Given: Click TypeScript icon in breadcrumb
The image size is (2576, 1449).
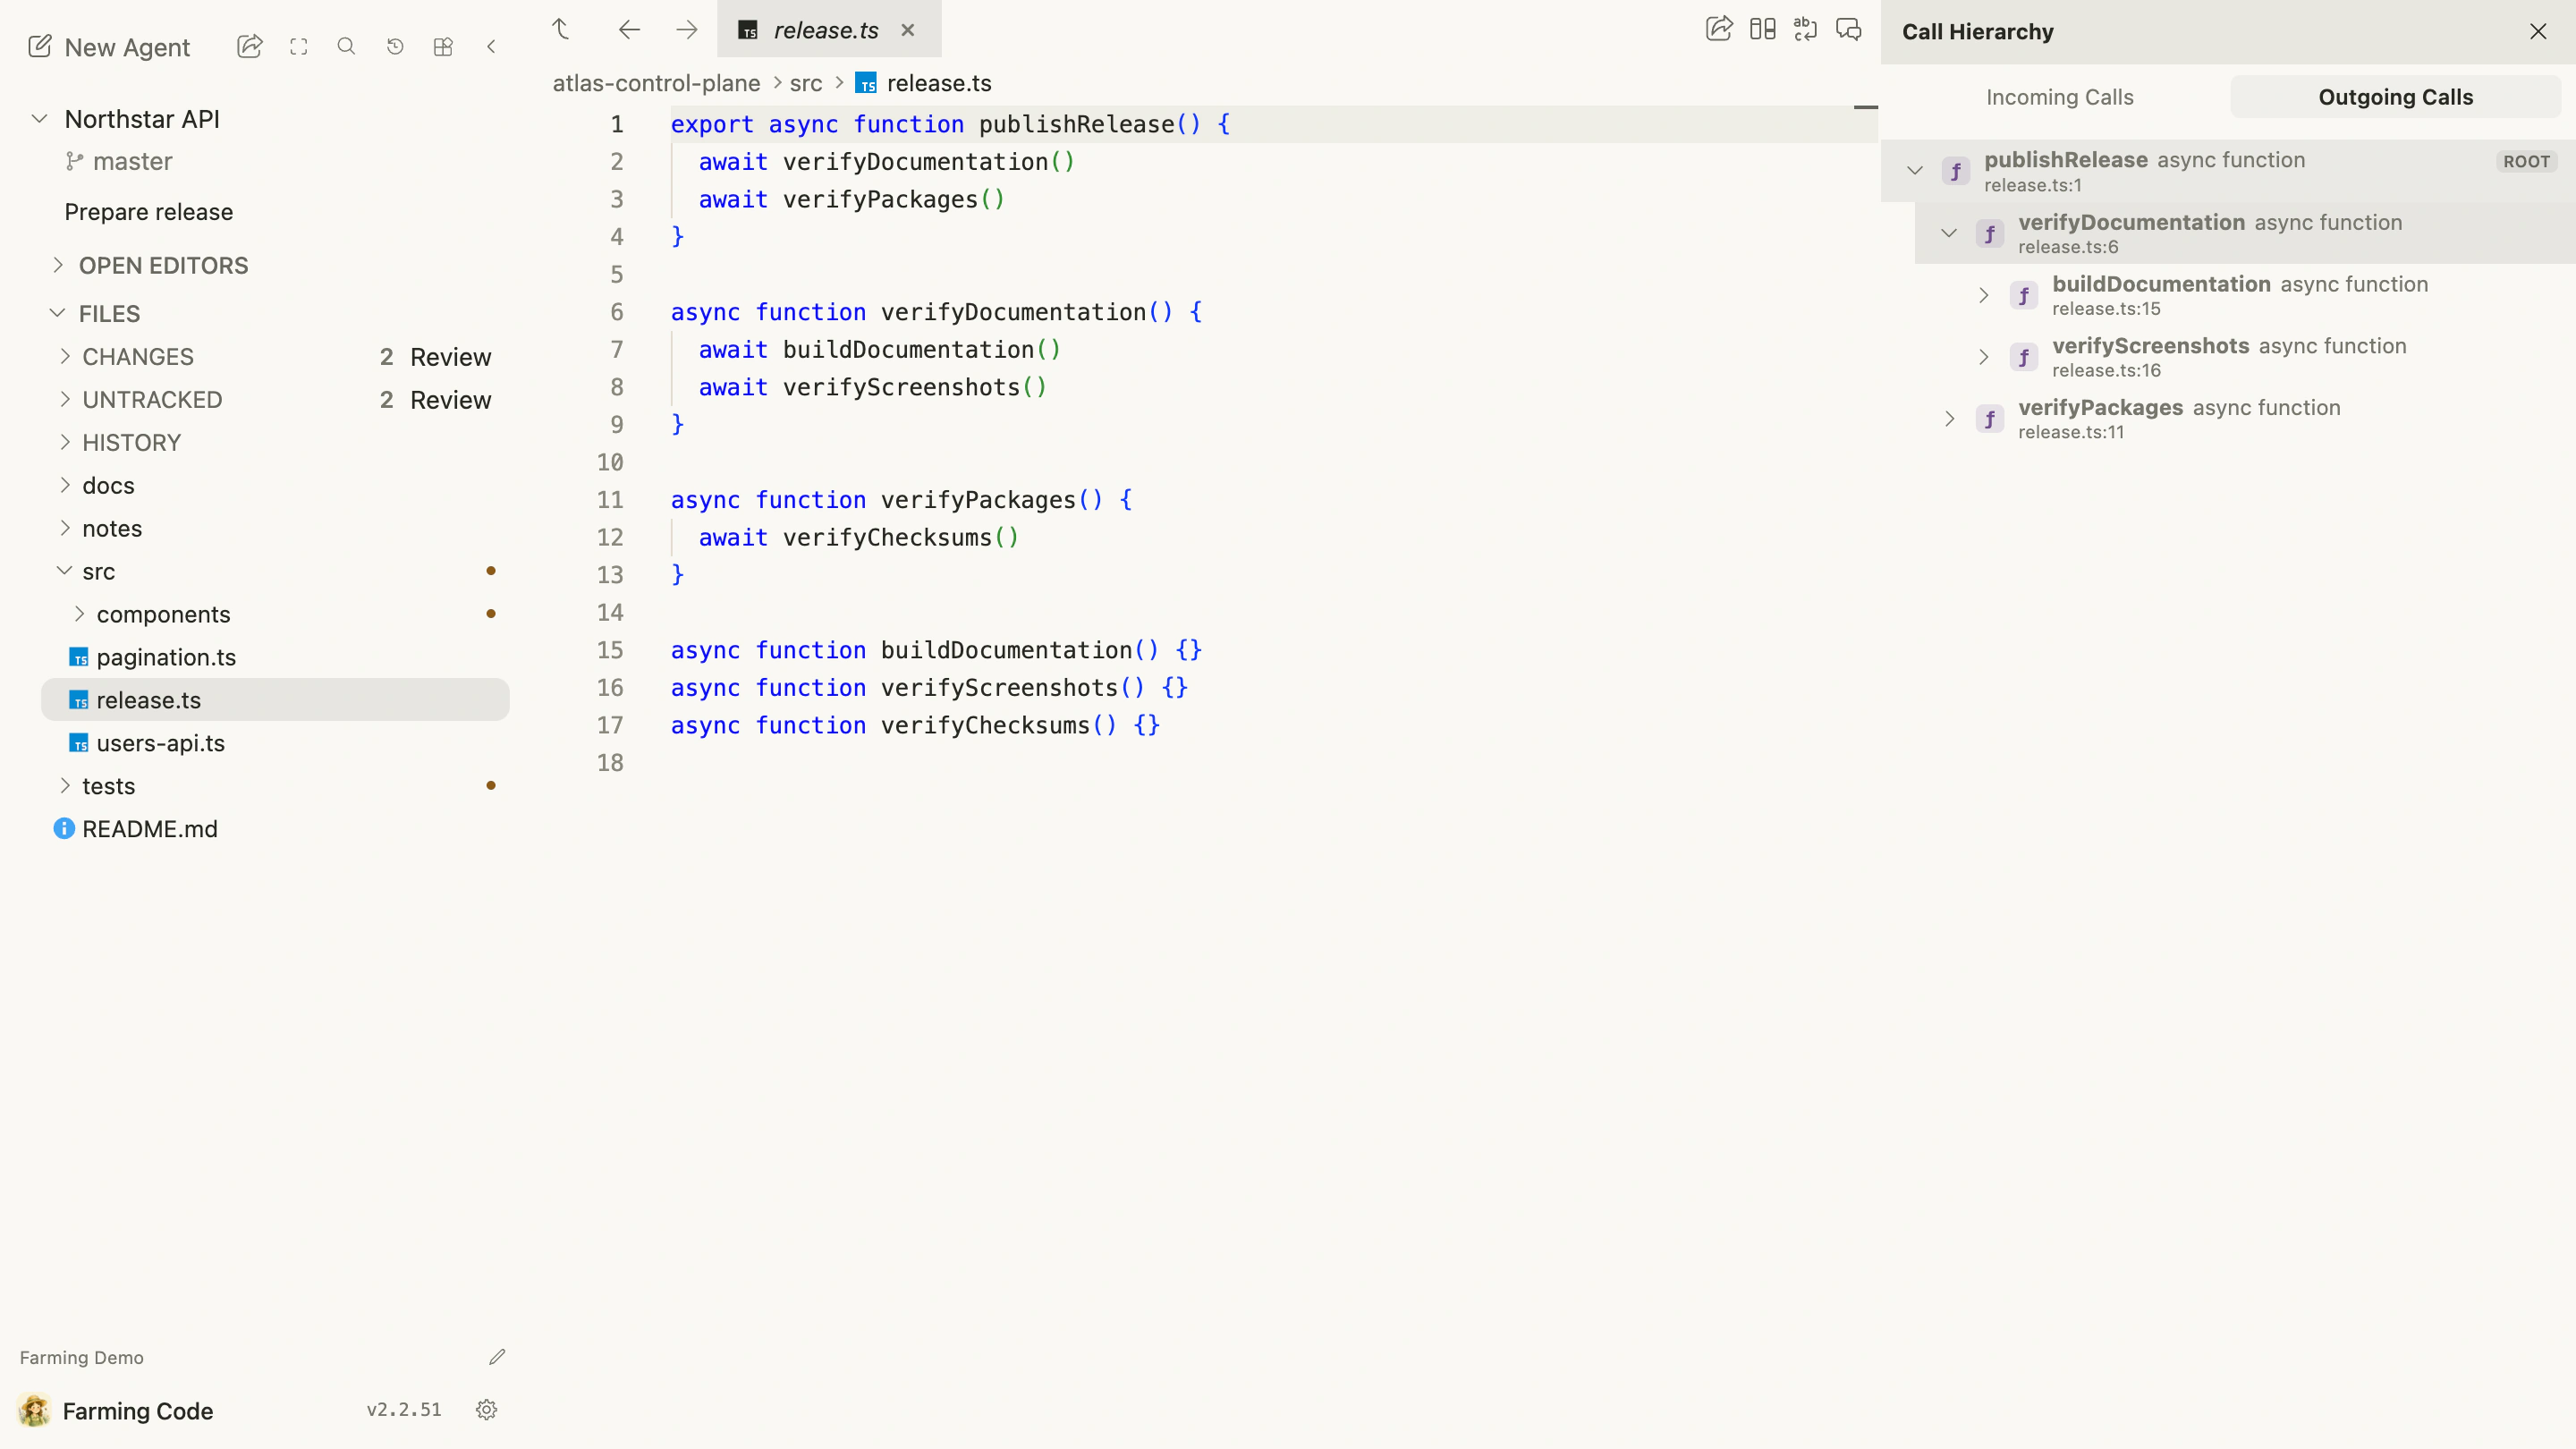Looking at the screenshot, I should coord(866,83).
